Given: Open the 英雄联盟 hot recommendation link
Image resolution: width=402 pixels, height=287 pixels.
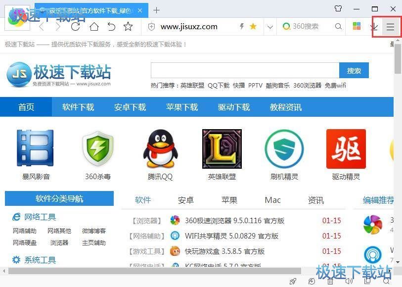Looking at the screenshot, I should [192, 86].
